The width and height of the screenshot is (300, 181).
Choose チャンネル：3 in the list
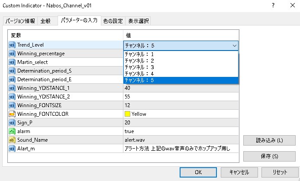click(x=181, y=67)
